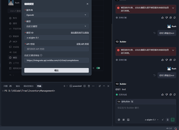Open MCP settings in sidebar
The width and height of the screenshot is (179, 130).
[x=13, y=42]
